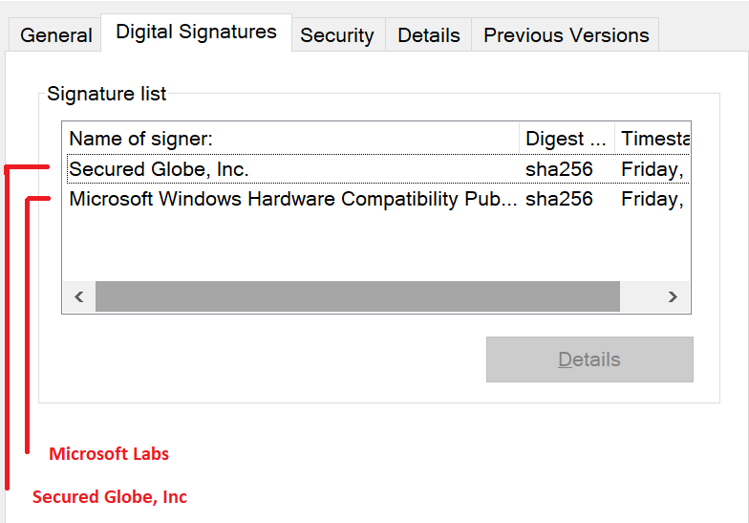Click sha256 in the Microsoft Windows row
The image size is (749, 523).
(x=559, y=199)
